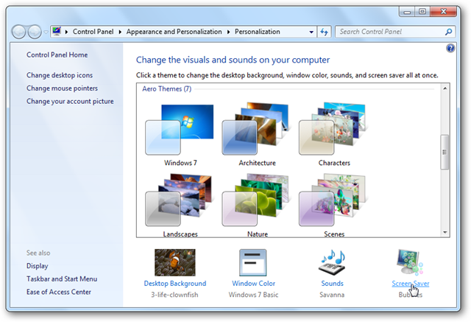Click the Aero Themes (7) group header

coord(167,89)
